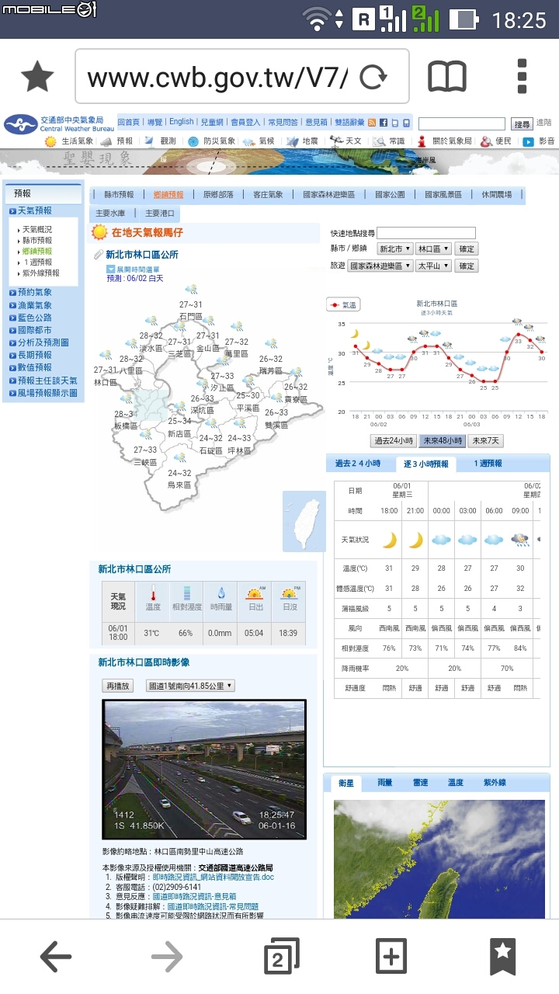
Task: Switch to the 雷達 radar tab
Action: 420,783
